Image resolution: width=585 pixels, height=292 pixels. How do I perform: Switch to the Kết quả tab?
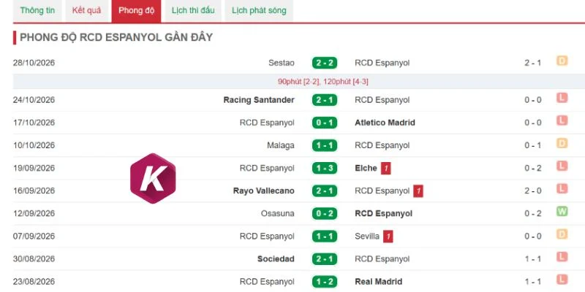tap(86, 11)
